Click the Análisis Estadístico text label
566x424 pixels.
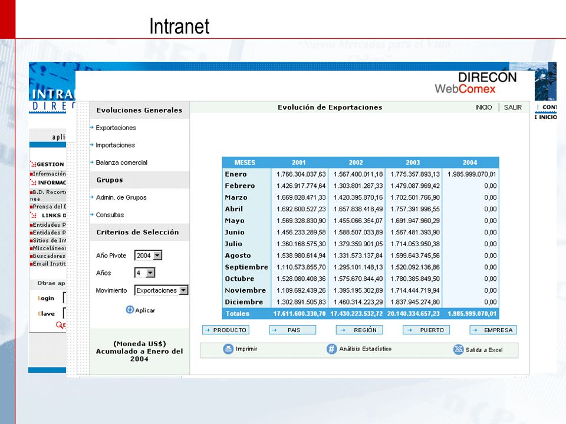coord(366,349)
